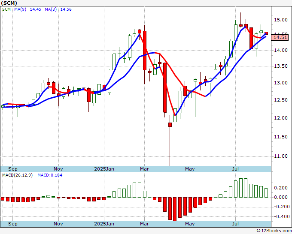The image size is (292, 234).
Task: Click May on the MACD panel time axis
Action: pos(190,224)
